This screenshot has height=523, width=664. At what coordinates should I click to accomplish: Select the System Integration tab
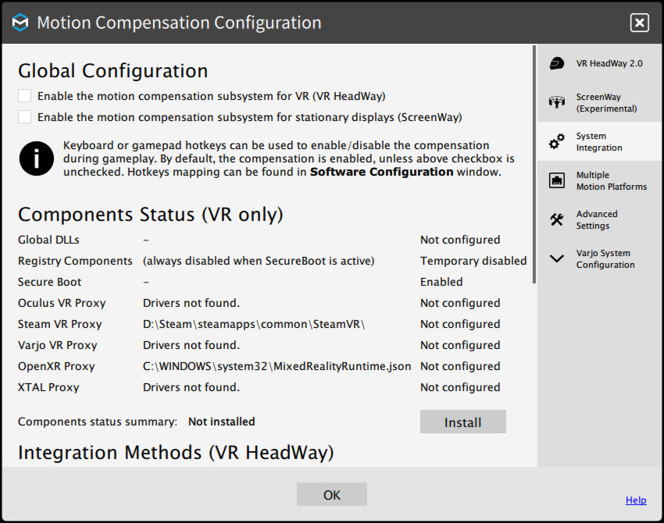click(600, 141)
